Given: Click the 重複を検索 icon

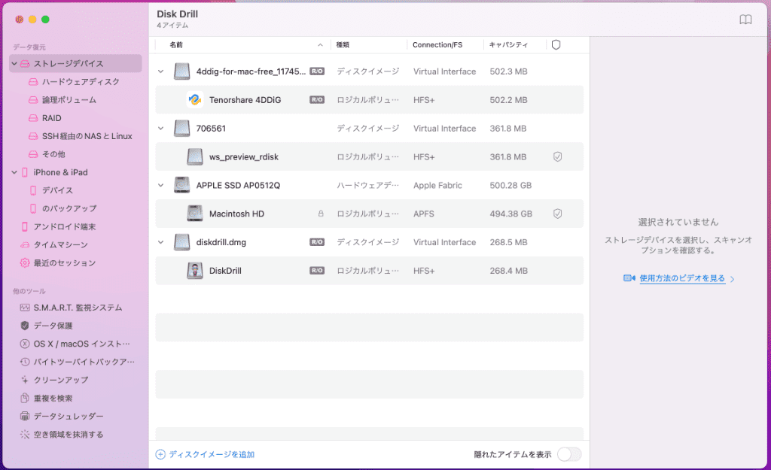Looking at the screenshot, I should pos(25,398).
